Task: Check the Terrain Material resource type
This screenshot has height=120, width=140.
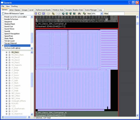Action: coord(3,43)
